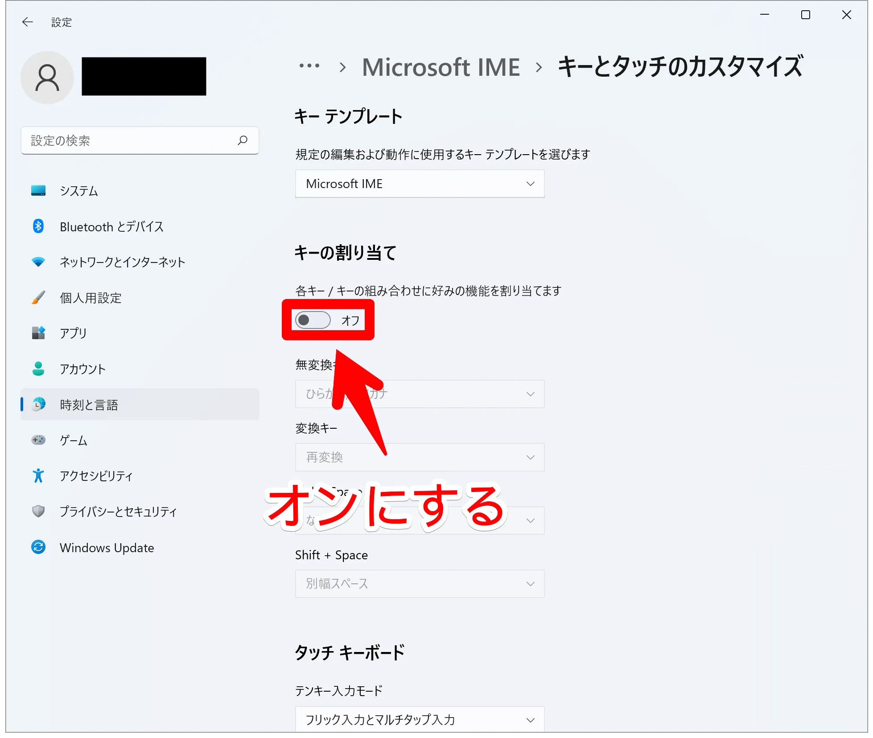
Task: Open 時刻と言語 settings section
Action: tap(89, 405)
